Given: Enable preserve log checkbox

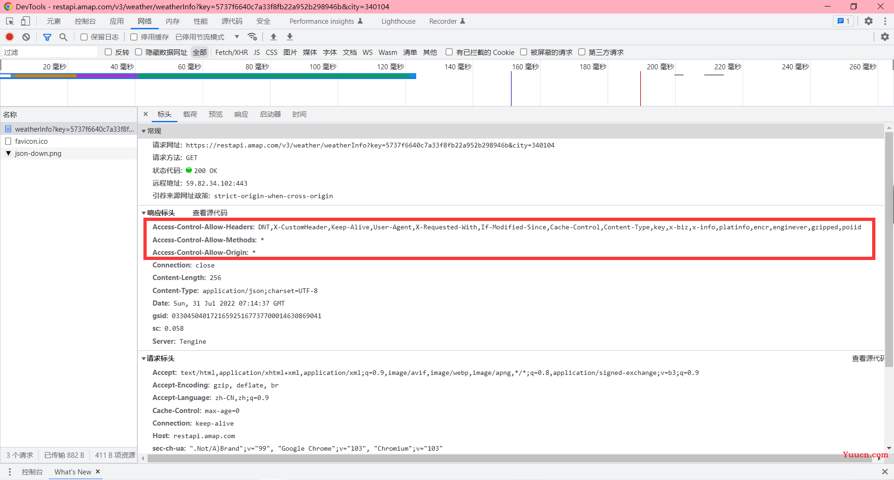Looking at the screenshot, I should click(x=84, y=37).
